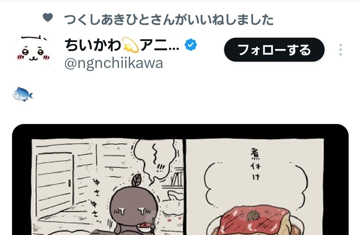Viewport: 360px width, 235px height.
Task: Click the sliding door in comic
Action: [x=54, y=181]
